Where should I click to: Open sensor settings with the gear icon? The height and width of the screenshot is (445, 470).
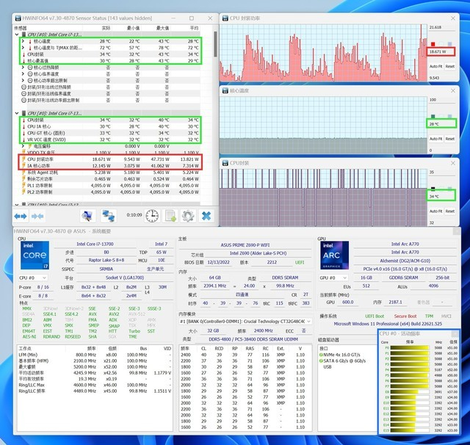[x=188, y=216]
